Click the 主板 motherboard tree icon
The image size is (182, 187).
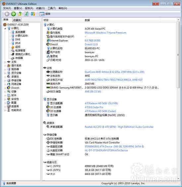click(x=9, y=62)
